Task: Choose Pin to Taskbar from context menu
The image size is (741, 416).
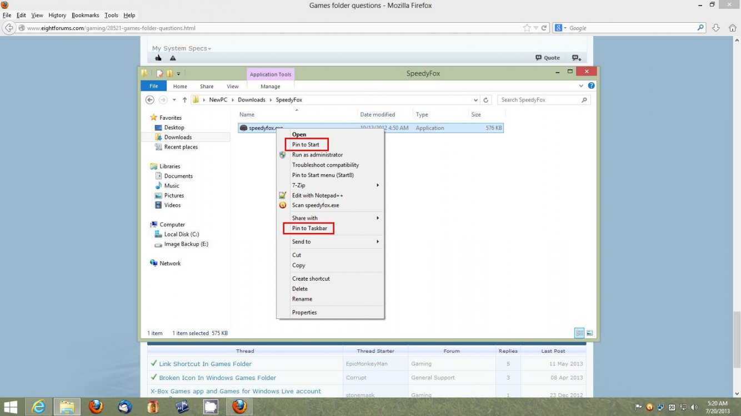Action: [309, 229]
